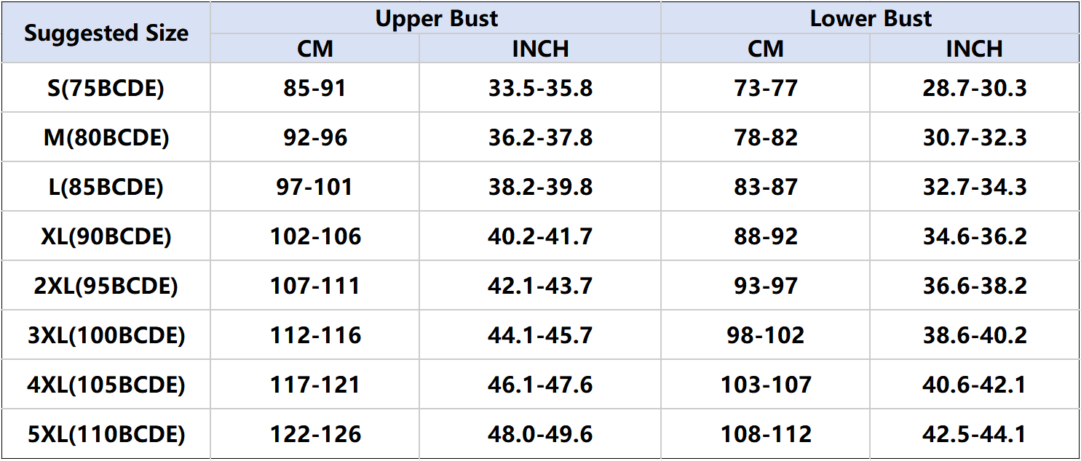
Task: Click the INCH subheader under Lower Bust
Action: [x=974, y=49]
